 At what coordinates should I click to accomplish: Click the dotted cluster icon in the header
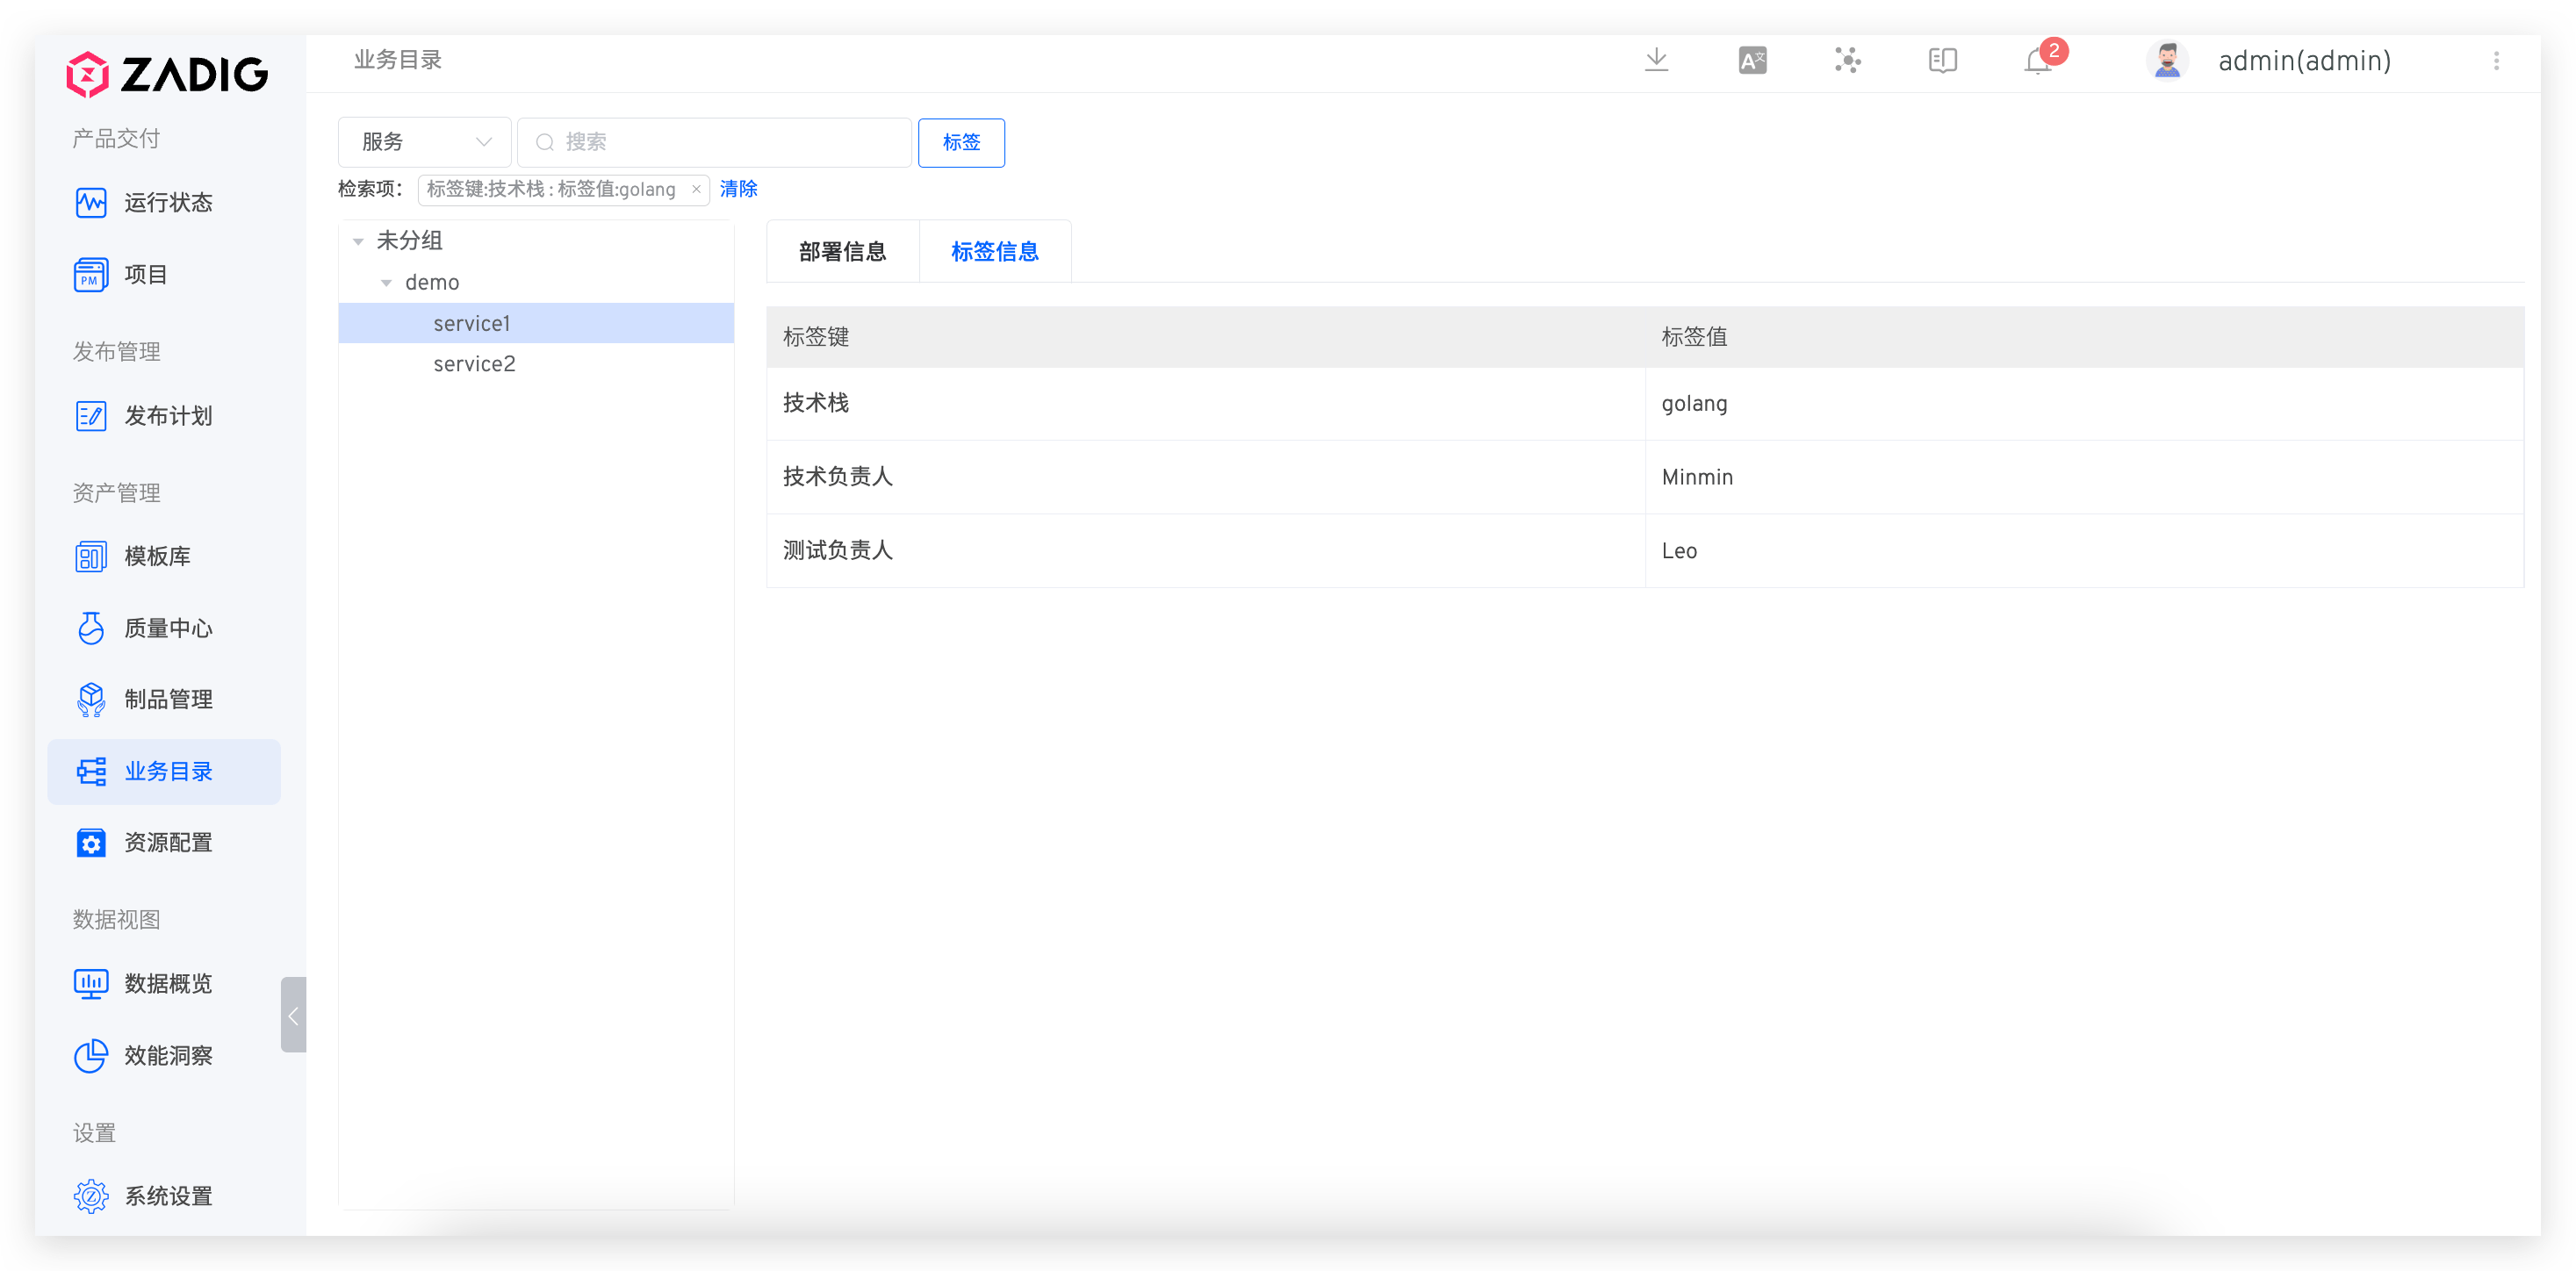pyautogui.click(x=1847, y=61)
